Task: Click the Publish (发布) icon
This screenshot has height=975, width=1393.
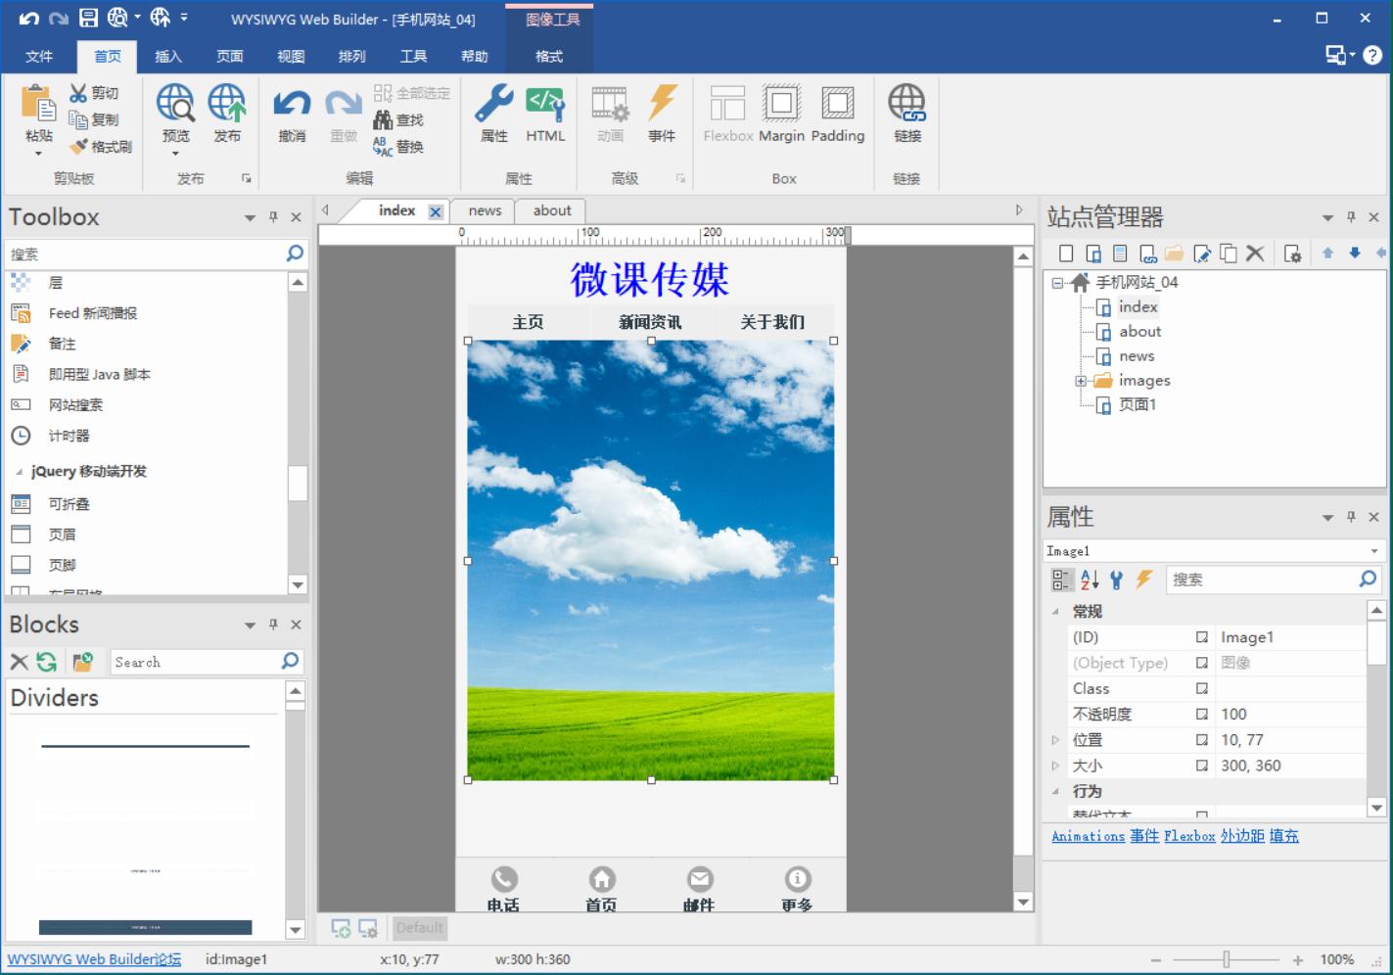Action: tap(227, 105)
